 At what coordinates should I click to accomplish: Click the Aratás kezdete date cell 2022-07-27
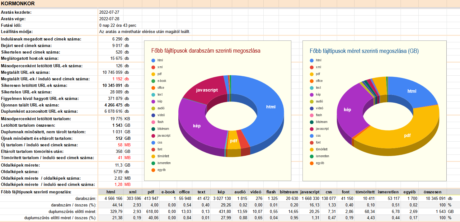(x=109, y=12)
